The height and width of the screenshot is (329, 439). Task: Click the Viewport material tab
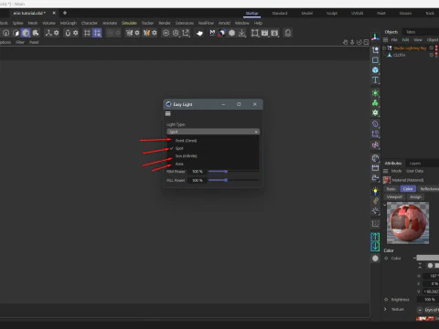click(x=394, y=196)
